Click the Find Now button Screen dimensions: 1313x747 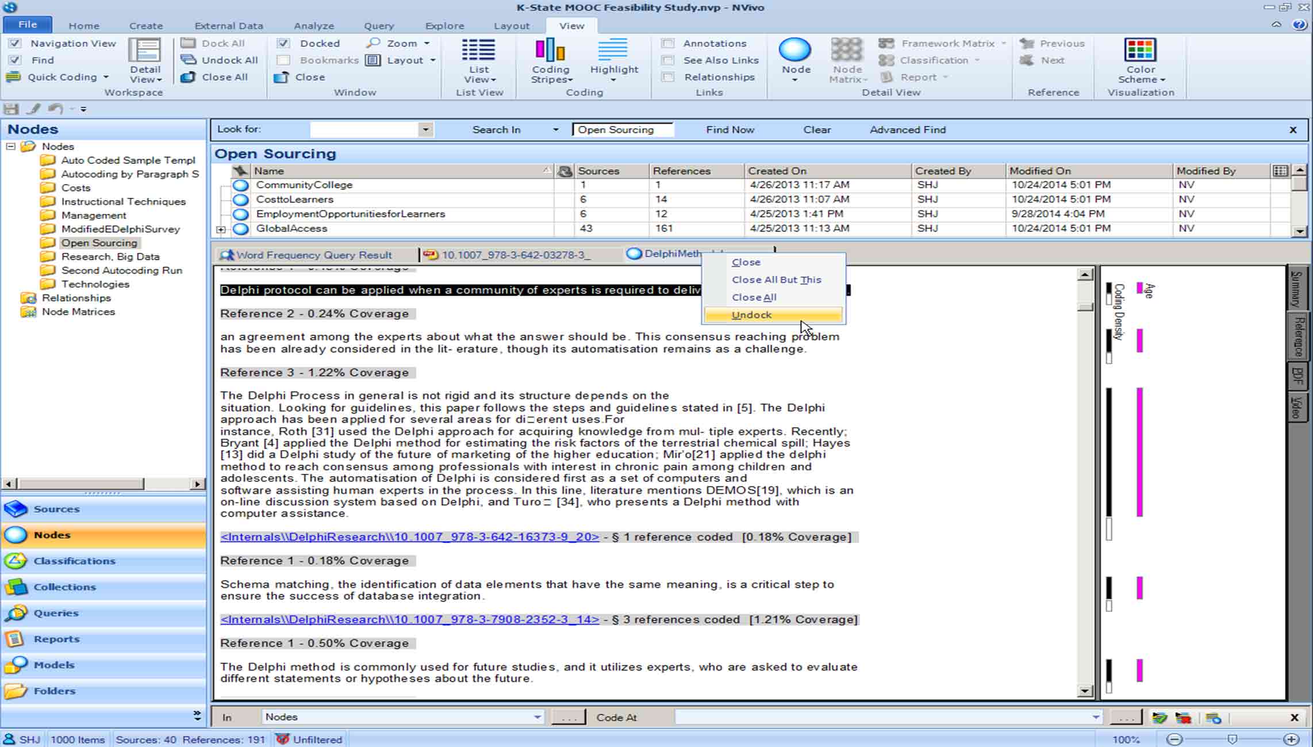[730, 130]
